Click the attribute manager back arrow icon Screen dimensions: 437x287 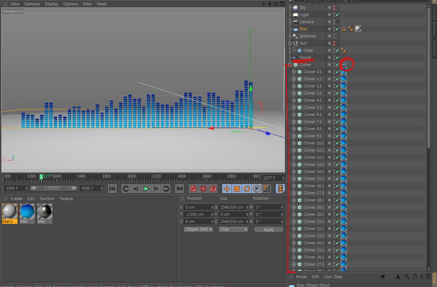pyautogui.click(x=382, y=277)
